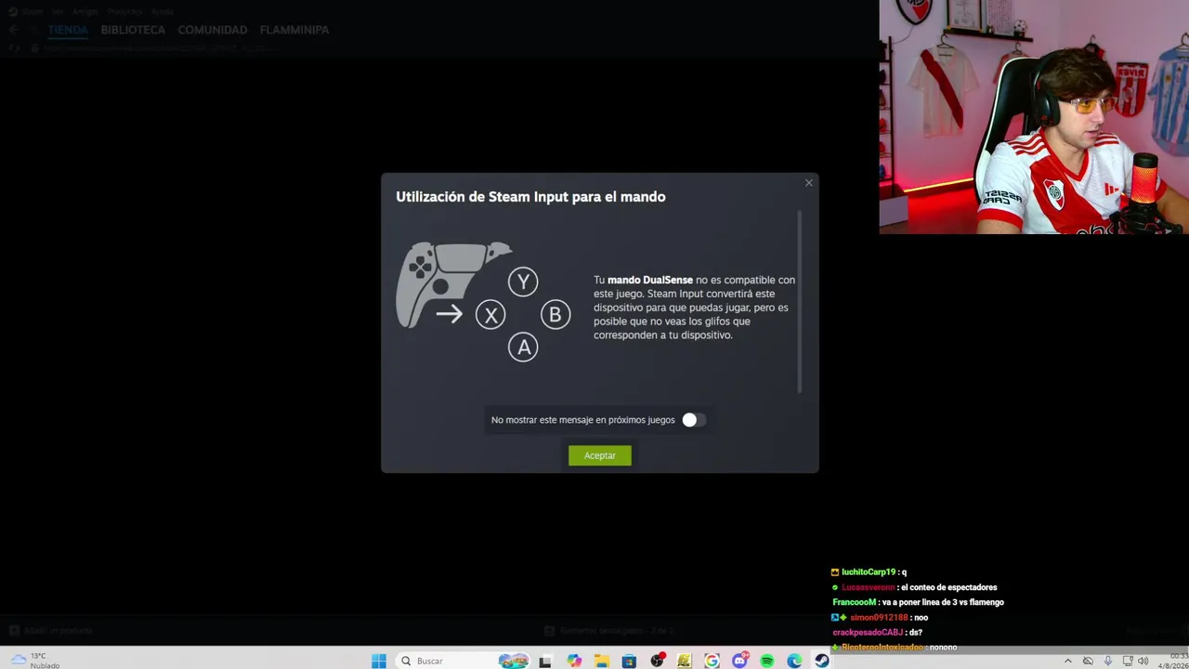Viewport: 1189px width, 669px height.
Task: Click the Aceptar button in the dialog
Action: [x=599, y=455]
